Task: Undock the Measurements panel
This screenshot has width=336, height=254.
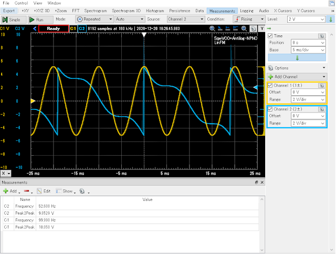Action: click(256, 182)
